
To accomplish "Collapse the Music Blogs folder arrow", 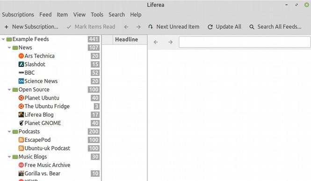I will point(9,157).
